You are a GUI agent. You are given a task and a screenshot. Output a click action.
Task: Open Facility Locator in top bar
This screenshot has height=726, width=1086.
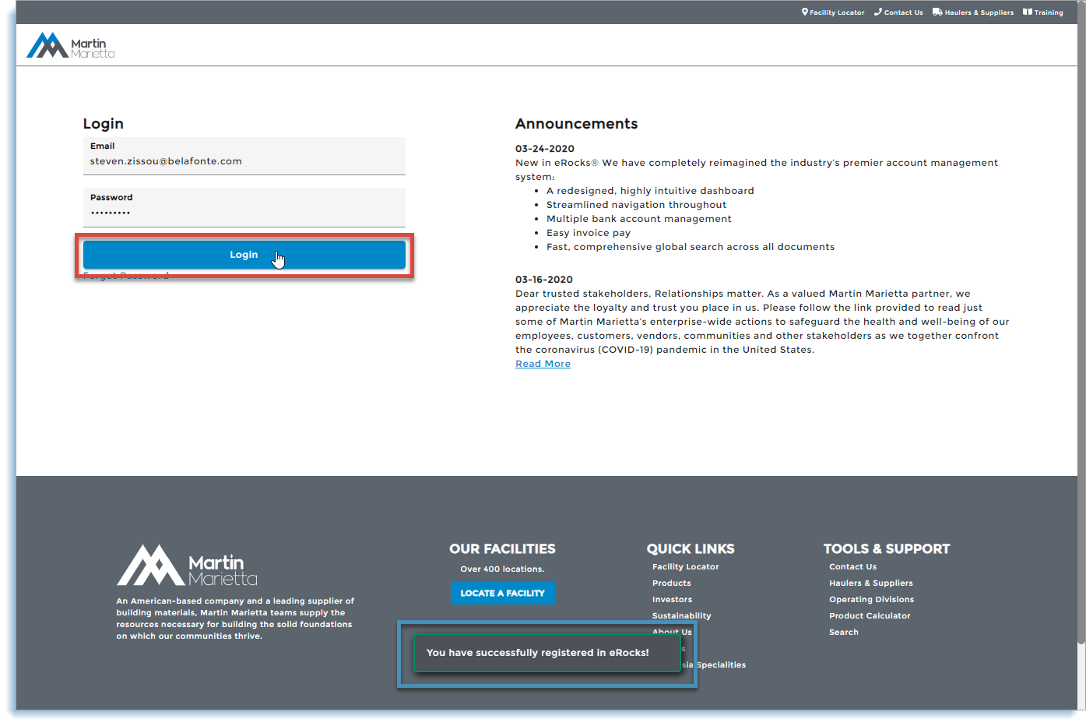pos(837,12)
